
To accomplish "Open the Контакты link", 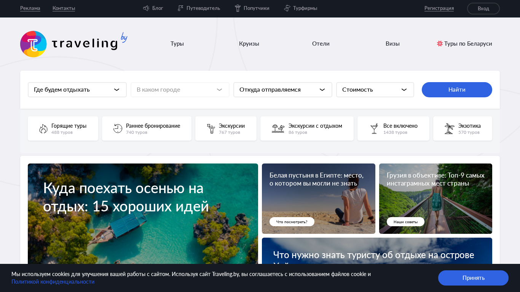I will pyautogui.click(x=64, y=8).
